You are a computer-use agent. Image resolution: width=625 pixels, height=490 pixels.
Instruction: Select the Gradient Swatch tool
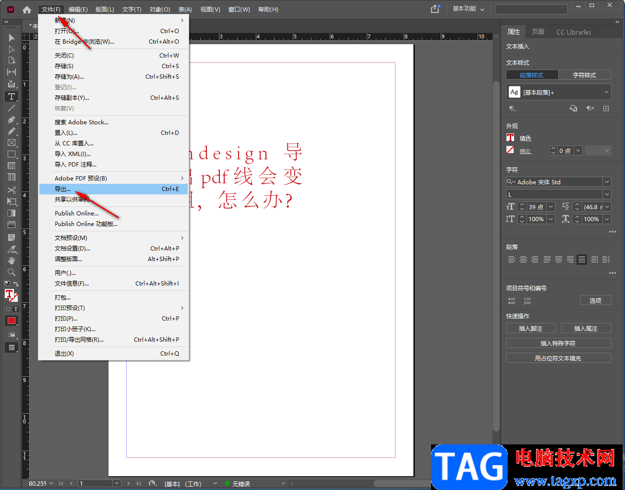[12, 213]
